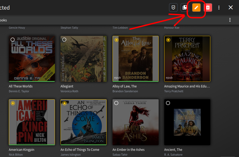Click the orange batch edit pencil icon
This screenshot has height=157, width=239.
tap(196, 7)
